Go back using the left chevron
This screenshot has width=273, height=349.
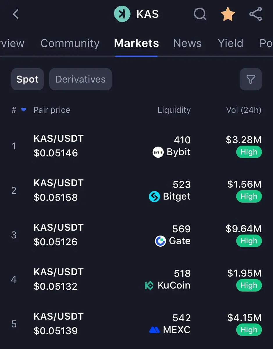coord(16,14)
